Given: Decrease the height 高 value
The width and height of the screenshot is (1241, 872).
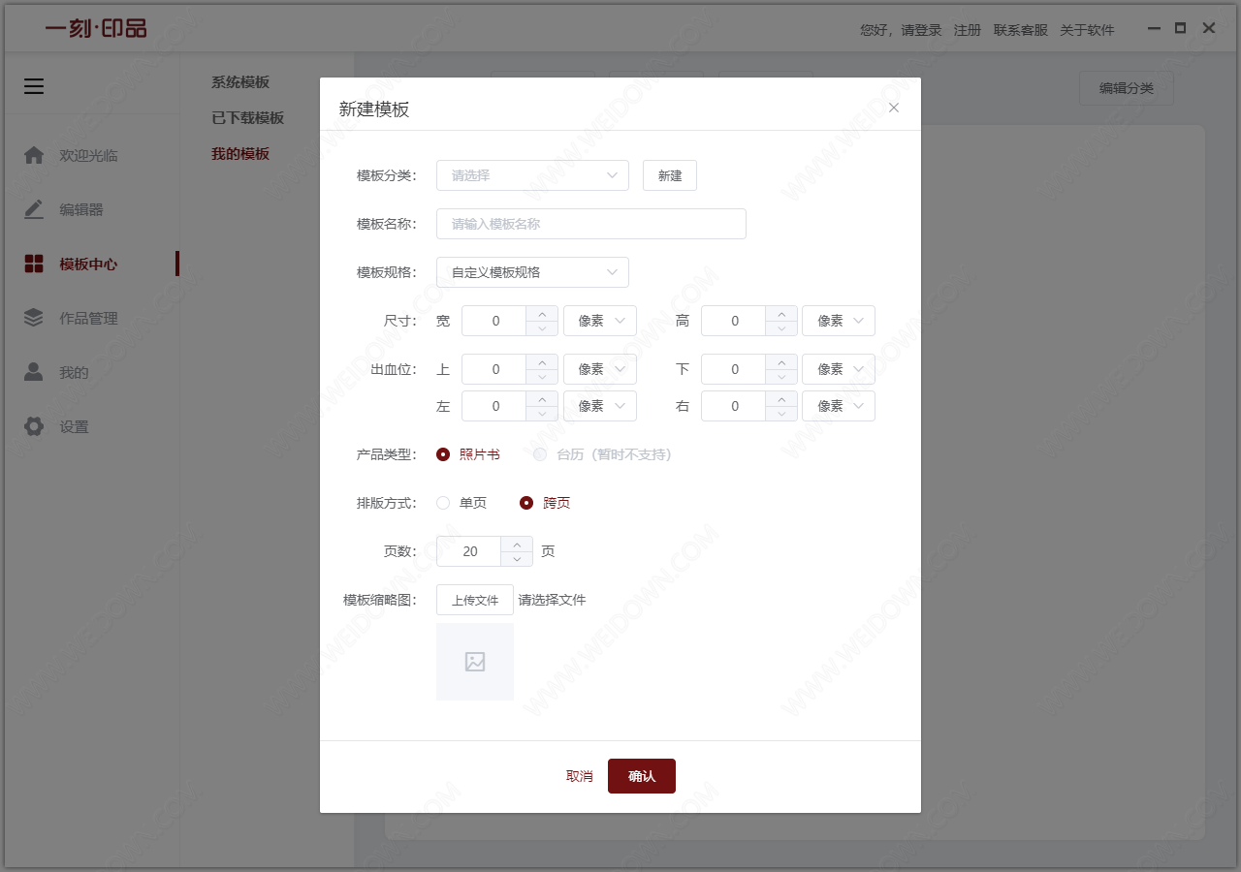Looking at the screenshot, I should click(x=781, y=328).
